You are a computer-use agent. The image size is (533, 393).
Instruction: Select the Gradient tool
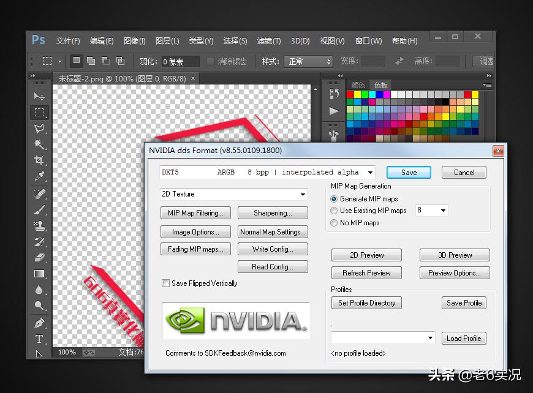pos(39,274)
